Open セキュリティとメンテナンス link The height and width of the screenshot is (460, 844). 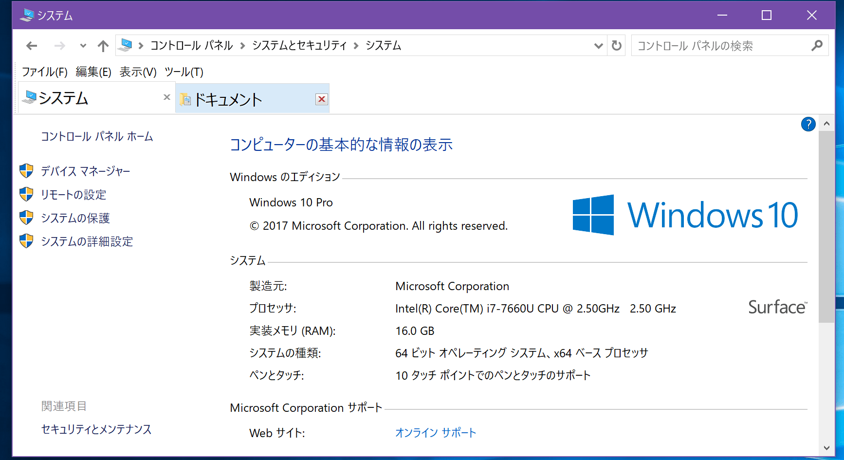96,429
